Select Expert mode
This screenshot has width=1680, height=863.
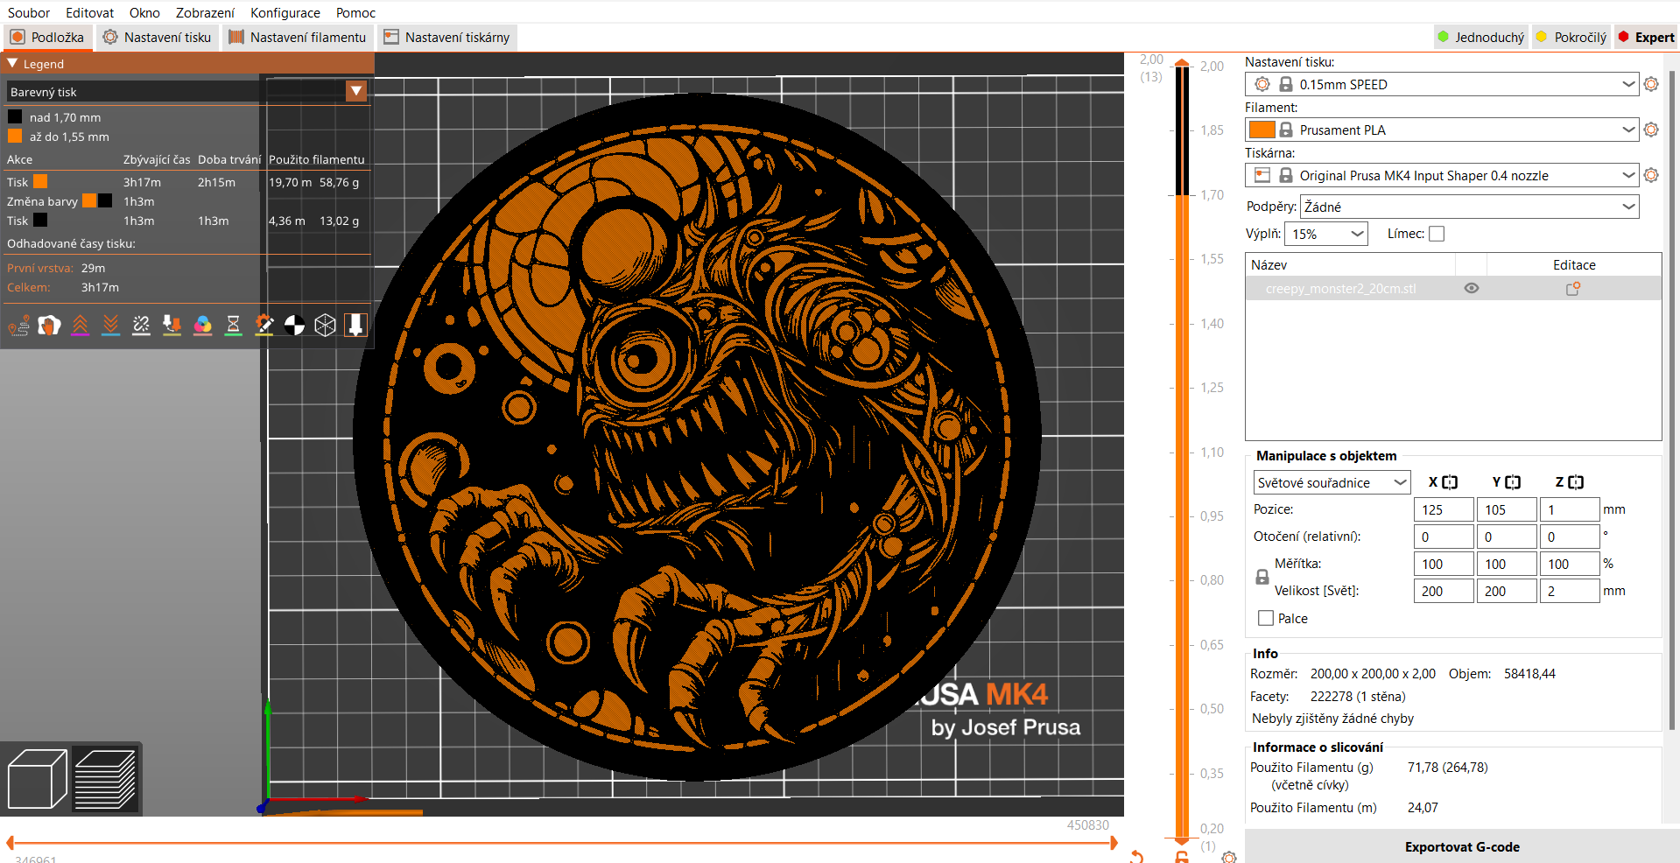[x=1646, y=37]
